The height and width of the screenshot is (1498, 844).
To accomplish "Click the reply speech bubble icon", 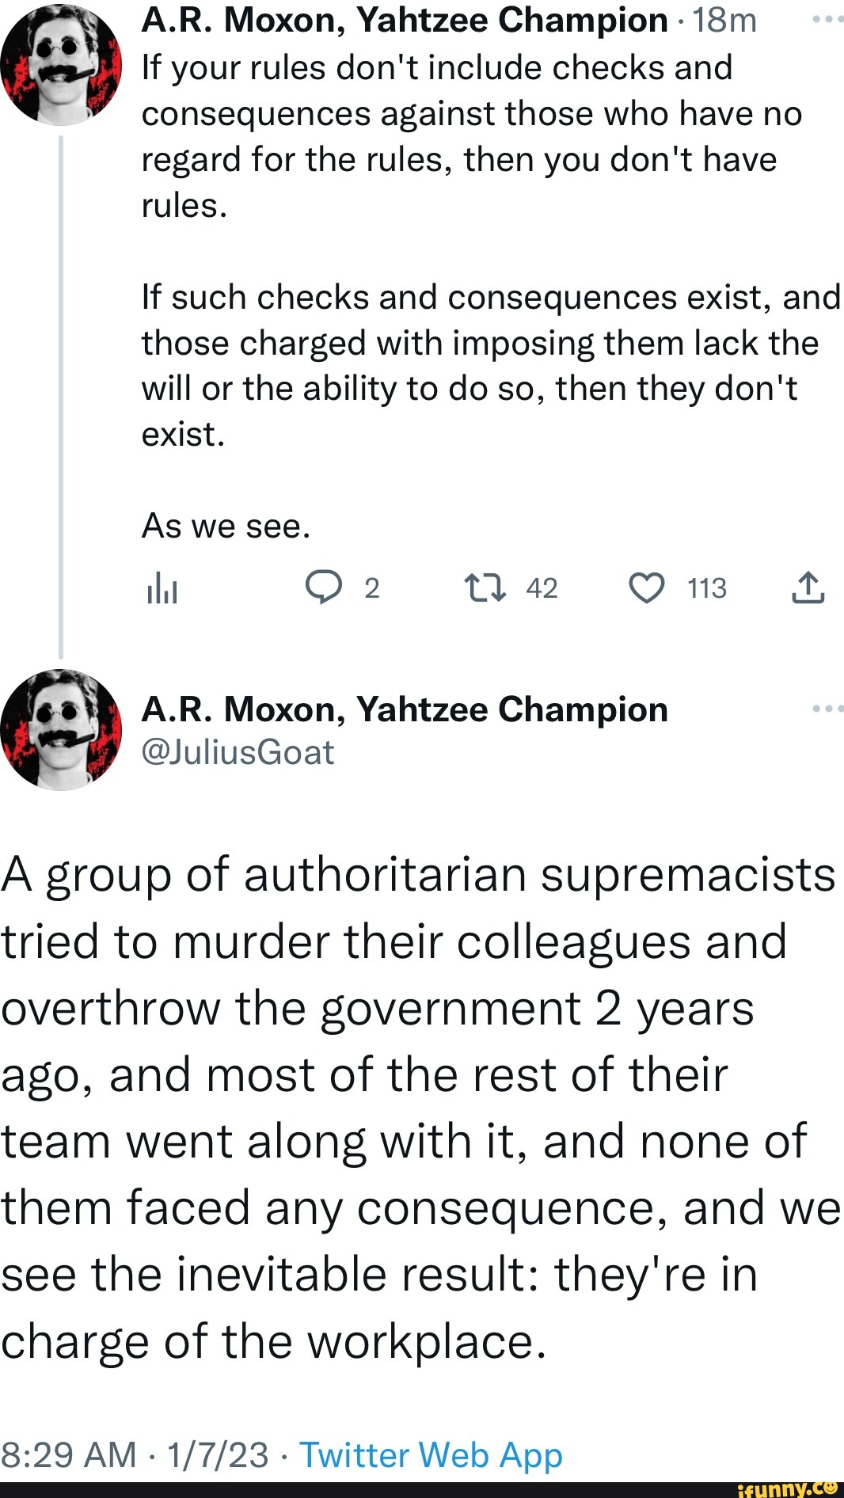I will click(324, 588).
